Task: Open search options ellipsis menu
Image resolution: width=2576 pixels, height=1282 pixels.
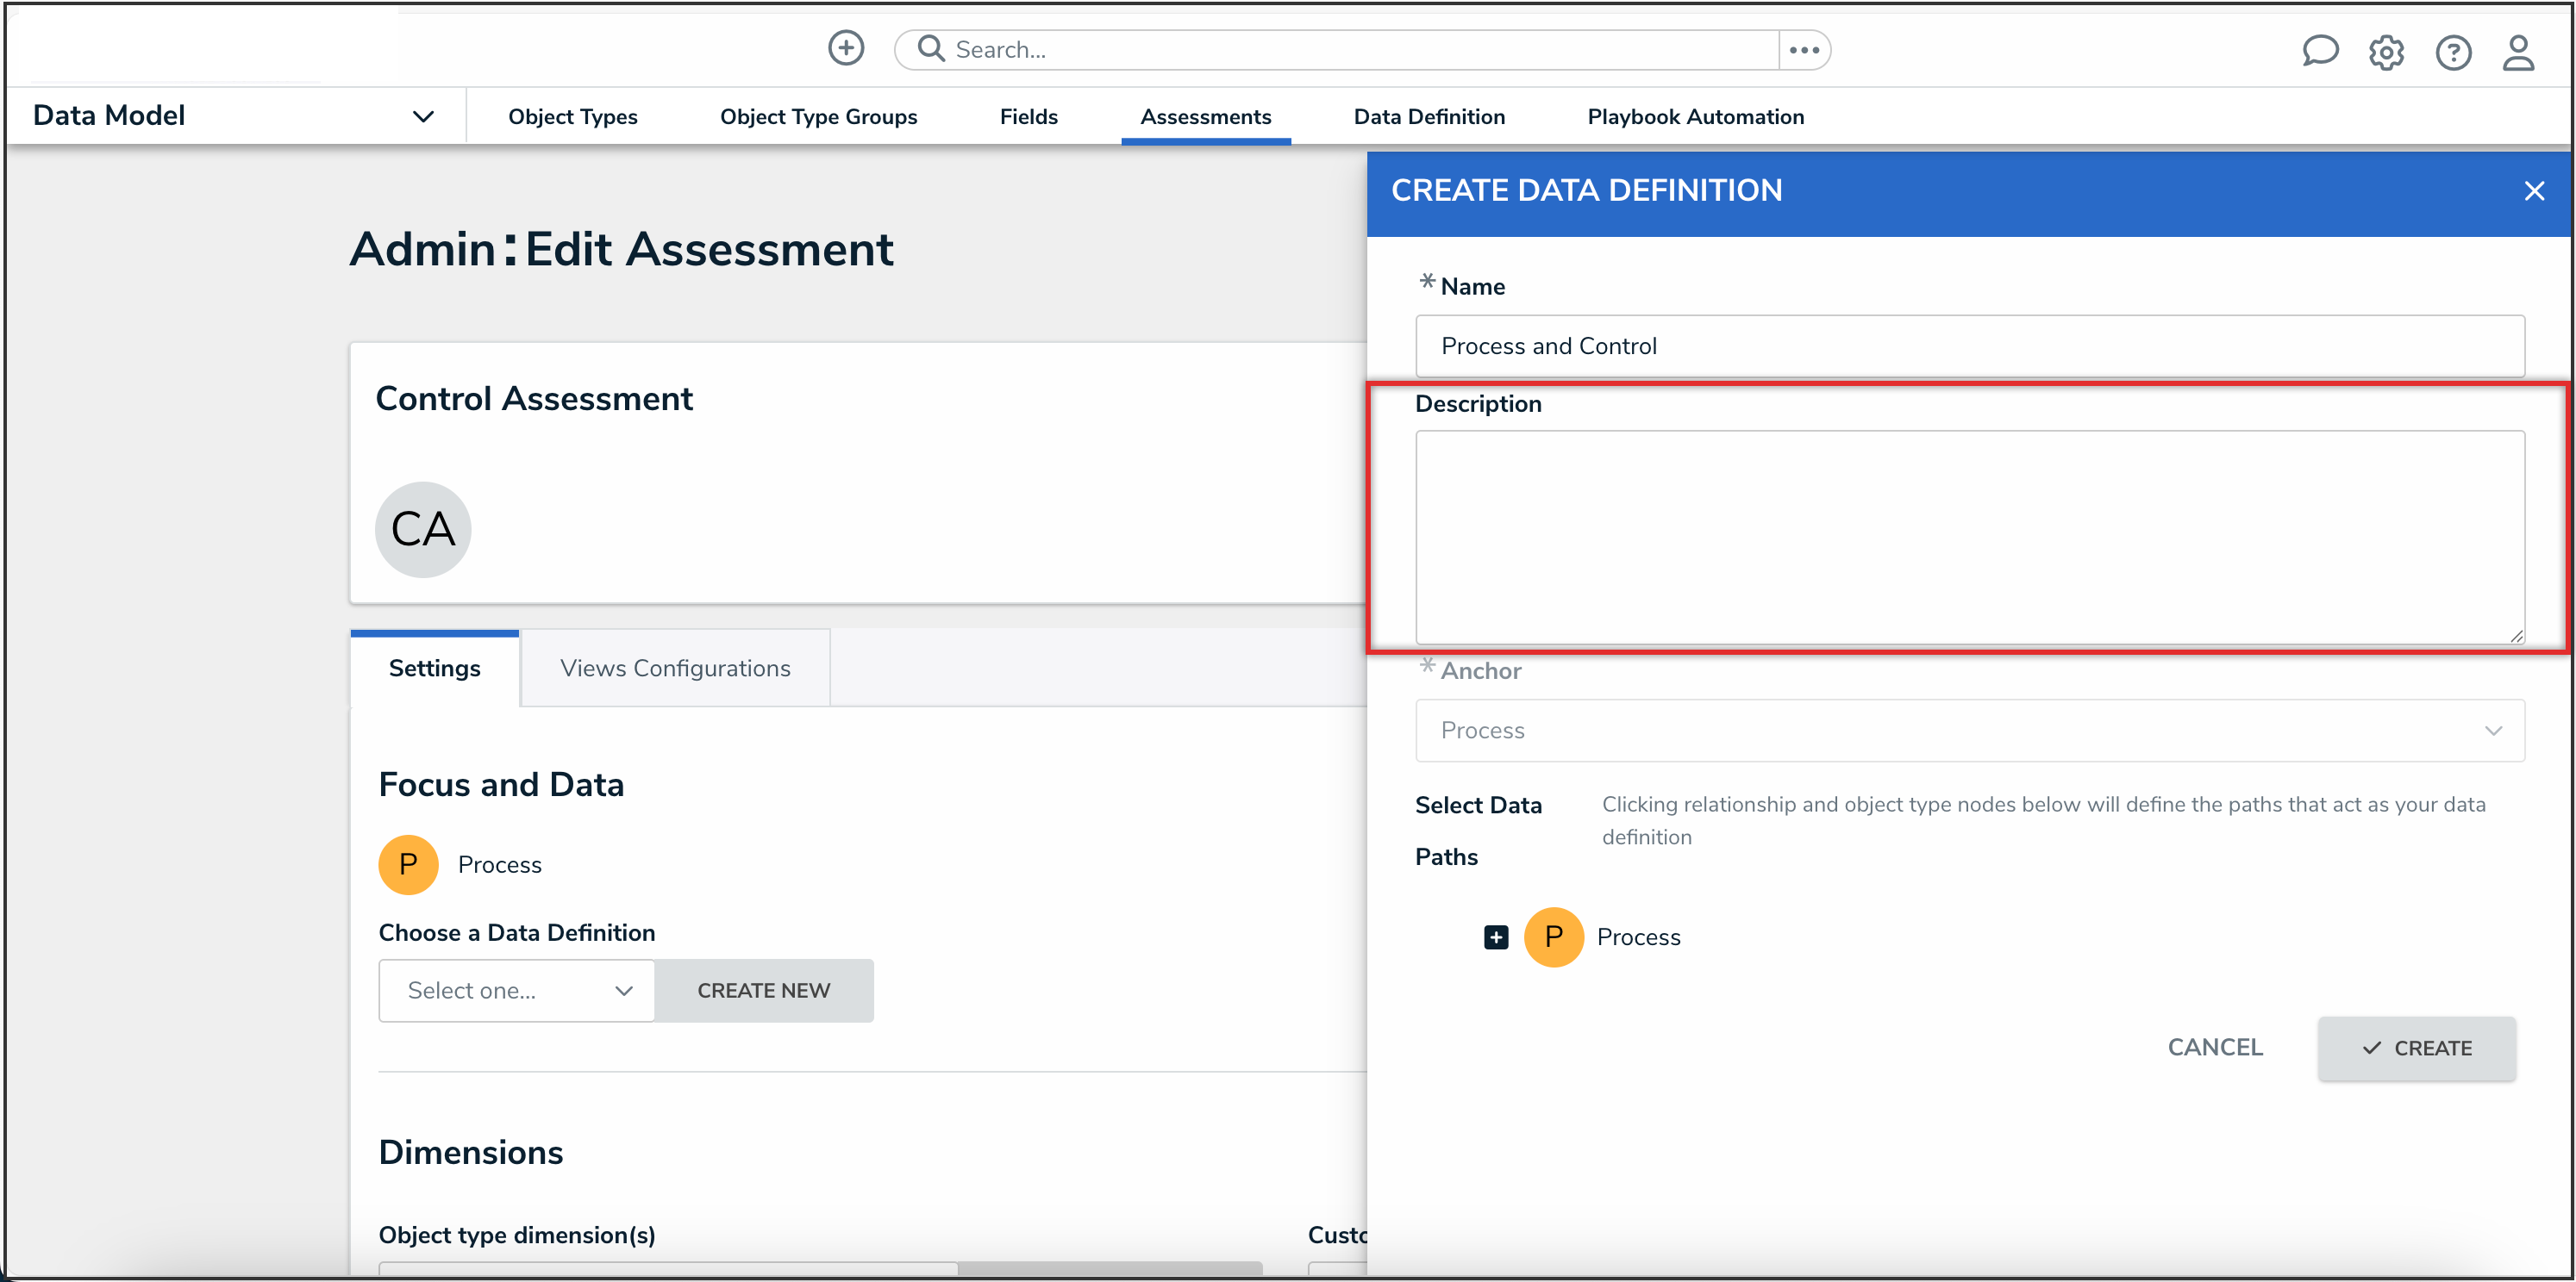Action: click(1804, 50)
